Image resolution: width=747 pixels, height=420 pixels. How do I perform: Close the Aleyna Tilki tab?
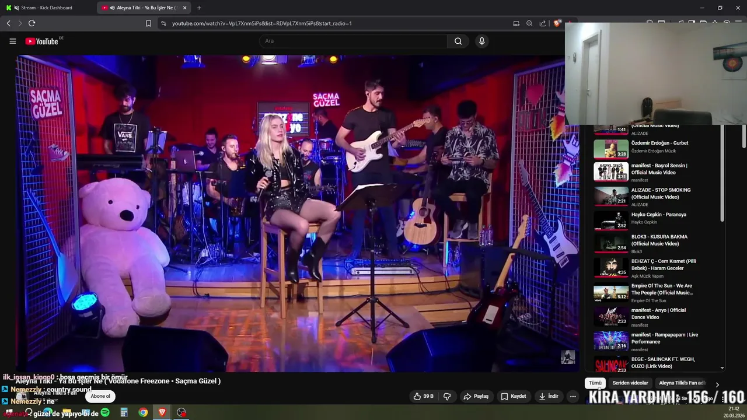coord(185,8)
